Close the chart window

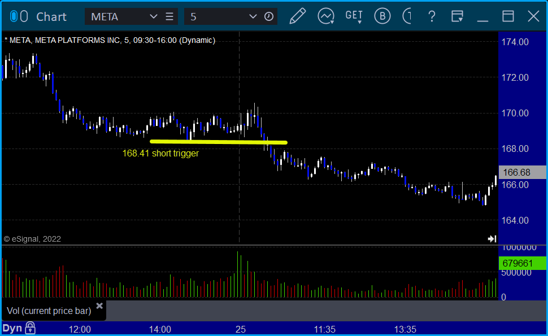(534, 16)
